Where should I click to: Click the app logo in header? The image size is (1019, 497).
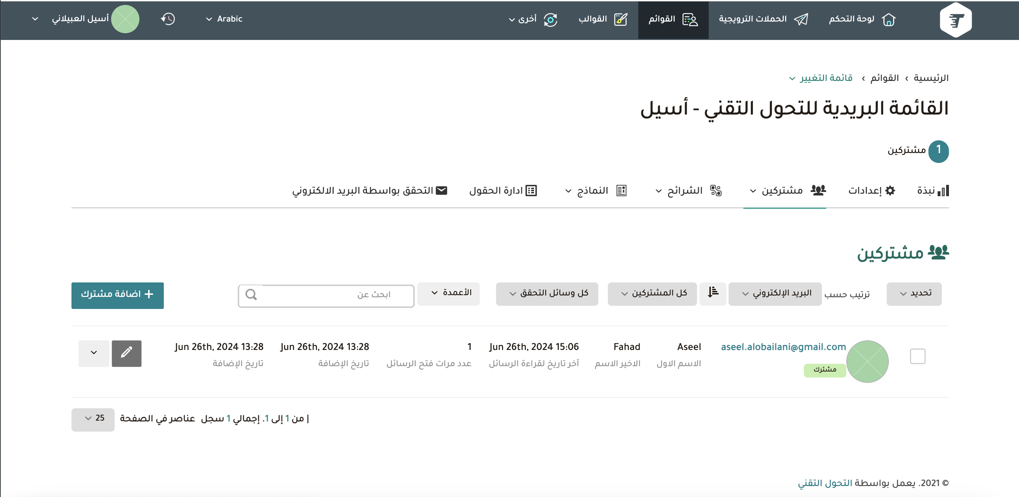(955, 20)
